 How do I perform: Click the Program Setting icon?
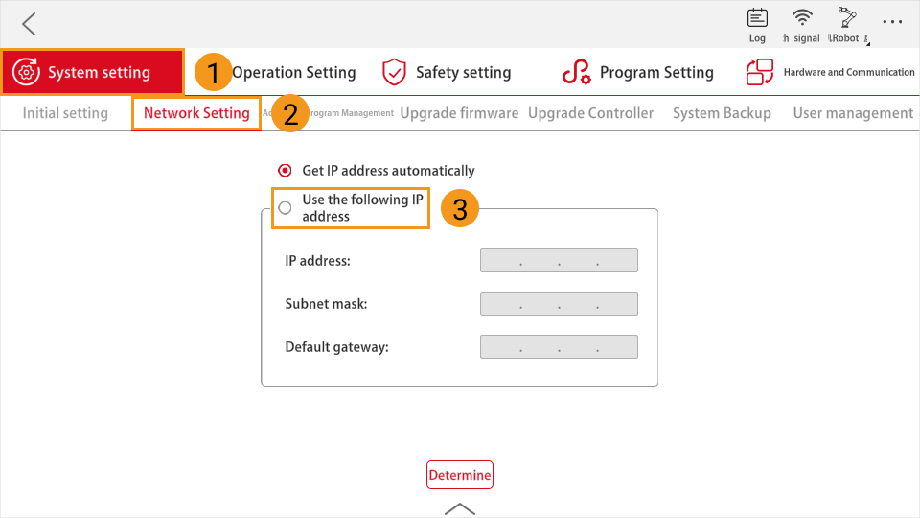576,72
